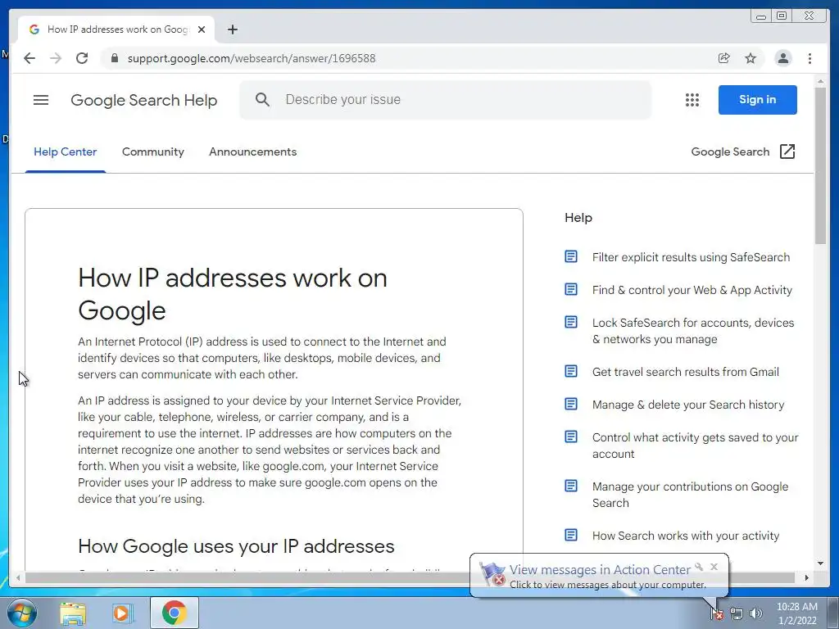Switch to the Help Center tab
Viewport: 839px width, 629px height.
tap(66, 152)
